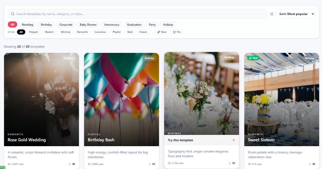Open the Sort: Most popular dropdown

[x=295, y=14]
